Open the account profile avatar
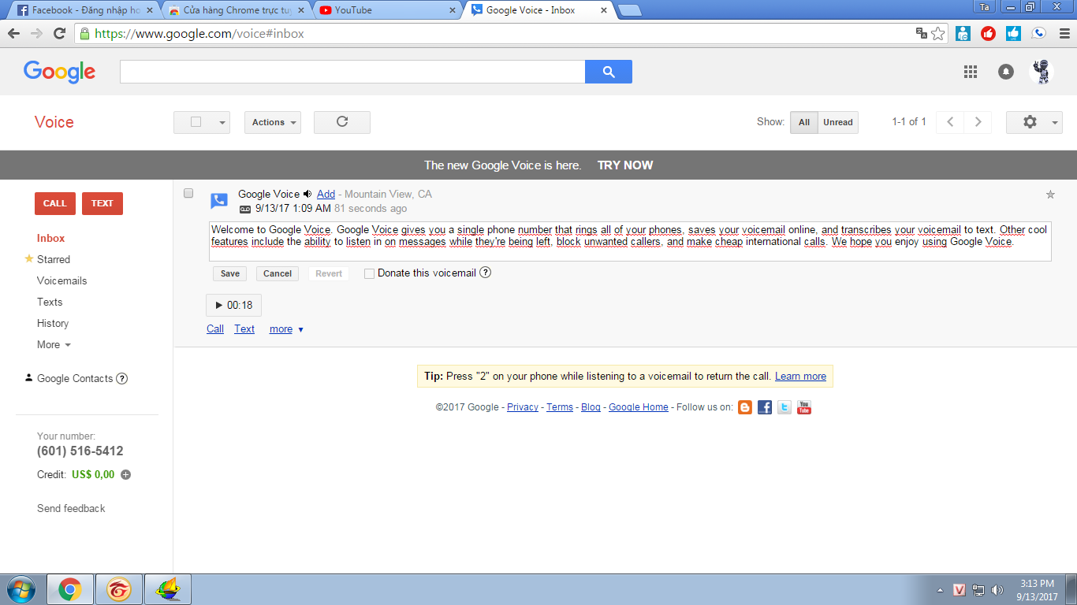1077x605 pixels. coord(1042,72)
